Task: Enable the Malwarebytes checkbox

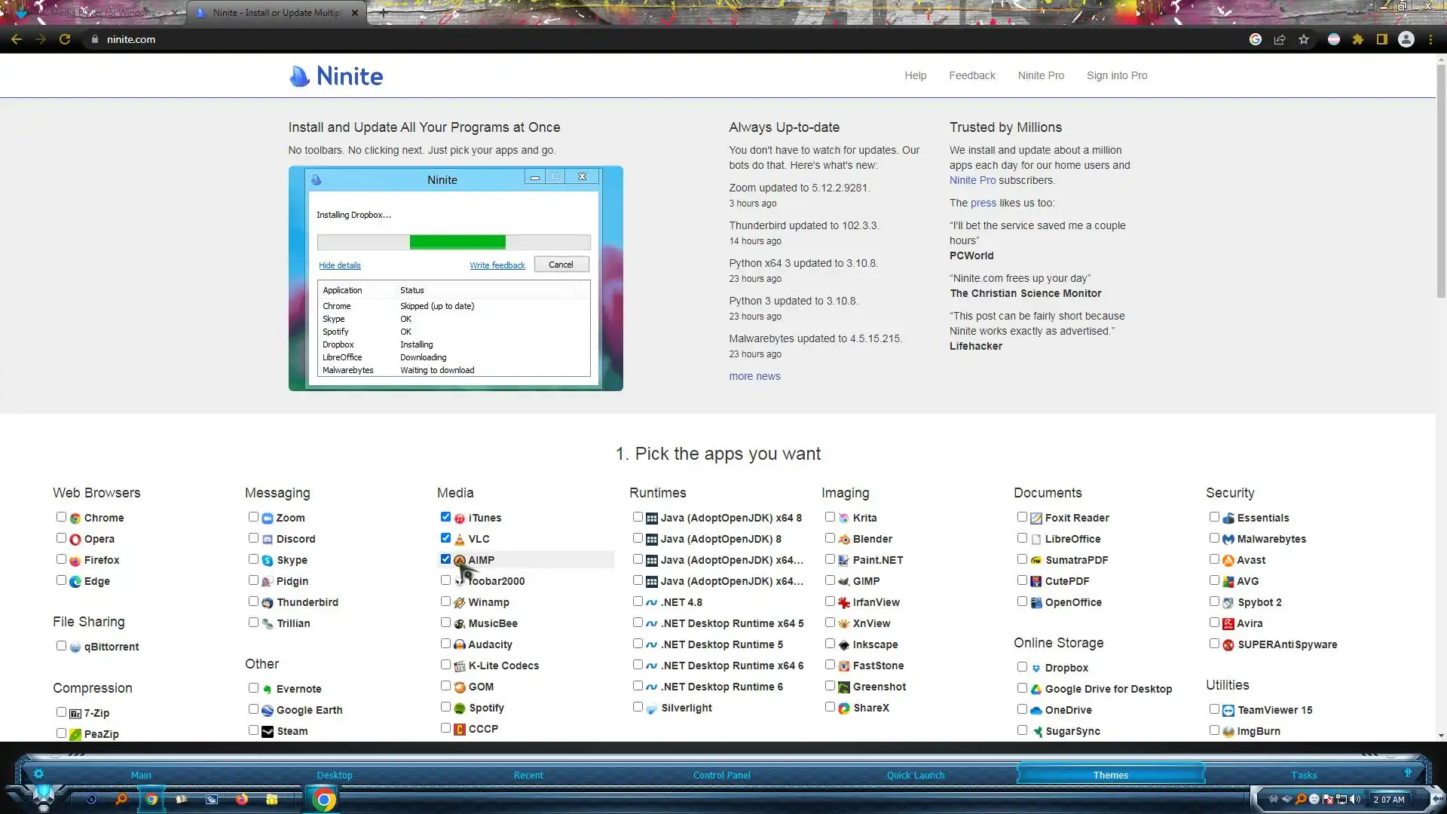Action: pyautogui.click(x=1214, y=538)
